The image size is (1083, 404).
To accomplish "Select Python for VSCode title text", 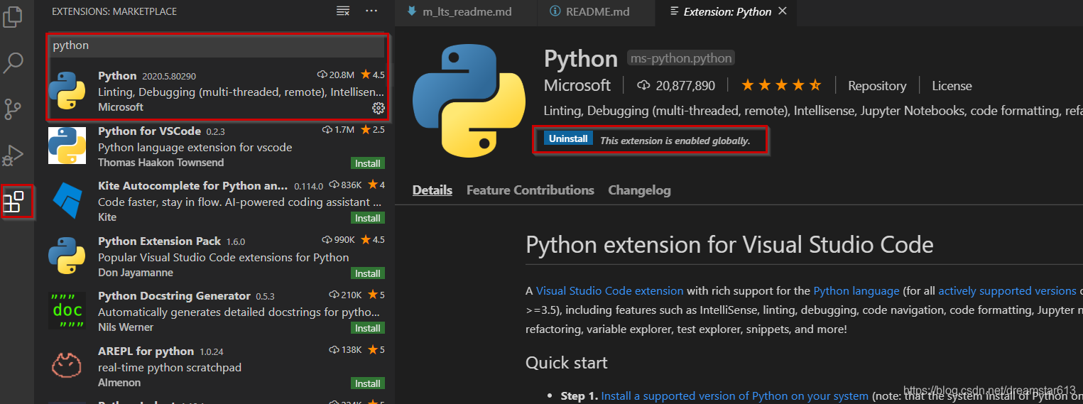I will point(150,131).
